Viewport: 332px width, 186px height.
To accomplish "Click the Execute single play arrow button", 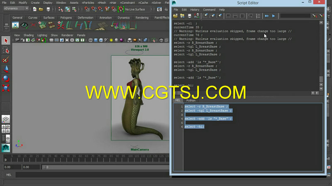I will [273, 16].
